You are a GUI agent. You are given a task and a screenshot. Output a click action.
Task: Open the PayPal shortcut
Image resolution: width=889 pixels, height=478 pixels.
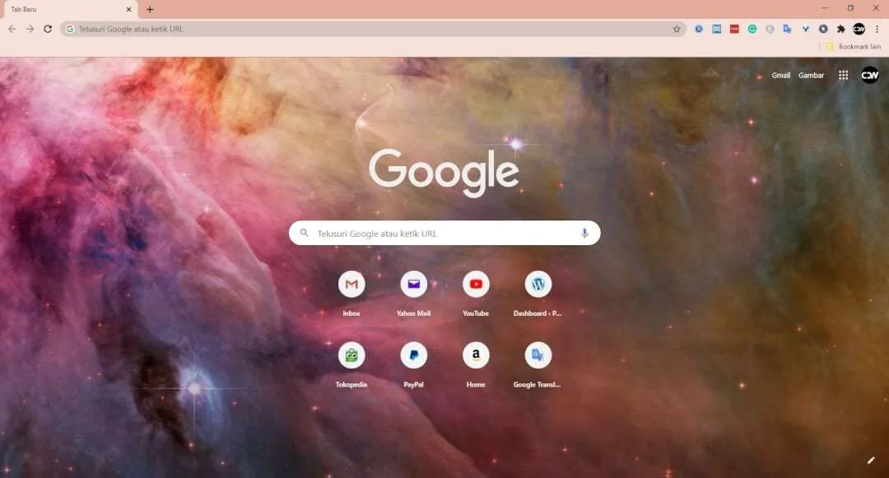(414, 364)
